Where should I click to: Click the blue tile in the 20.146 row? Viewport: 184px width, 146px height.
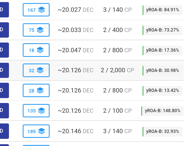(4, 131)
